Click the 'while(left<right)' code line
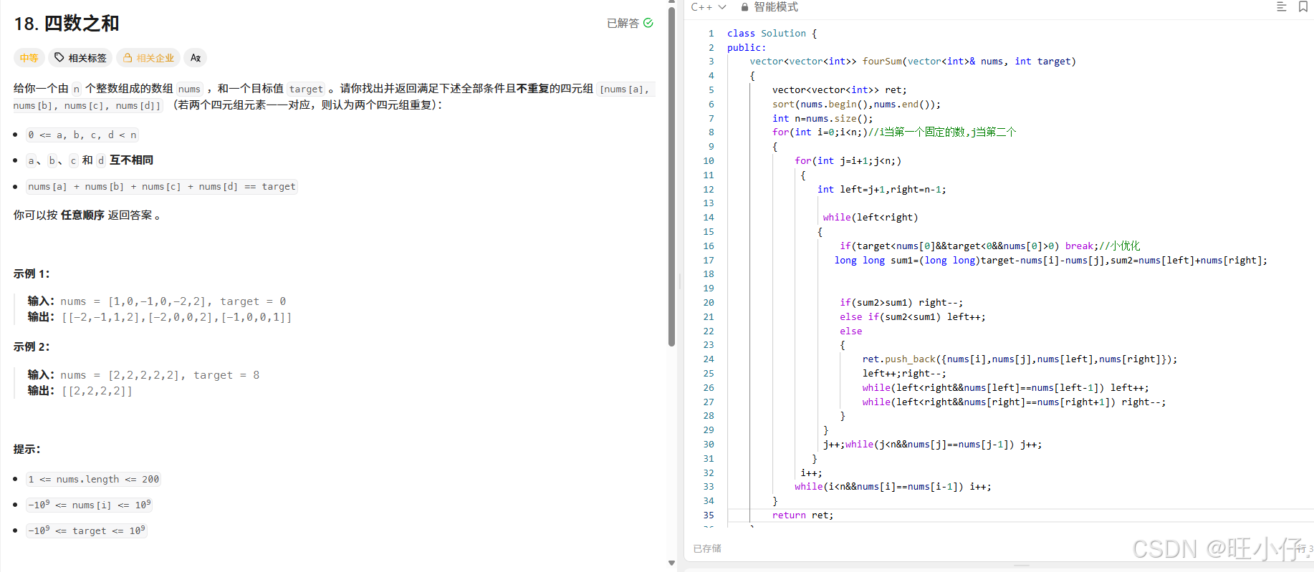This screenshot has width=1314, height=572. point(871,218)
